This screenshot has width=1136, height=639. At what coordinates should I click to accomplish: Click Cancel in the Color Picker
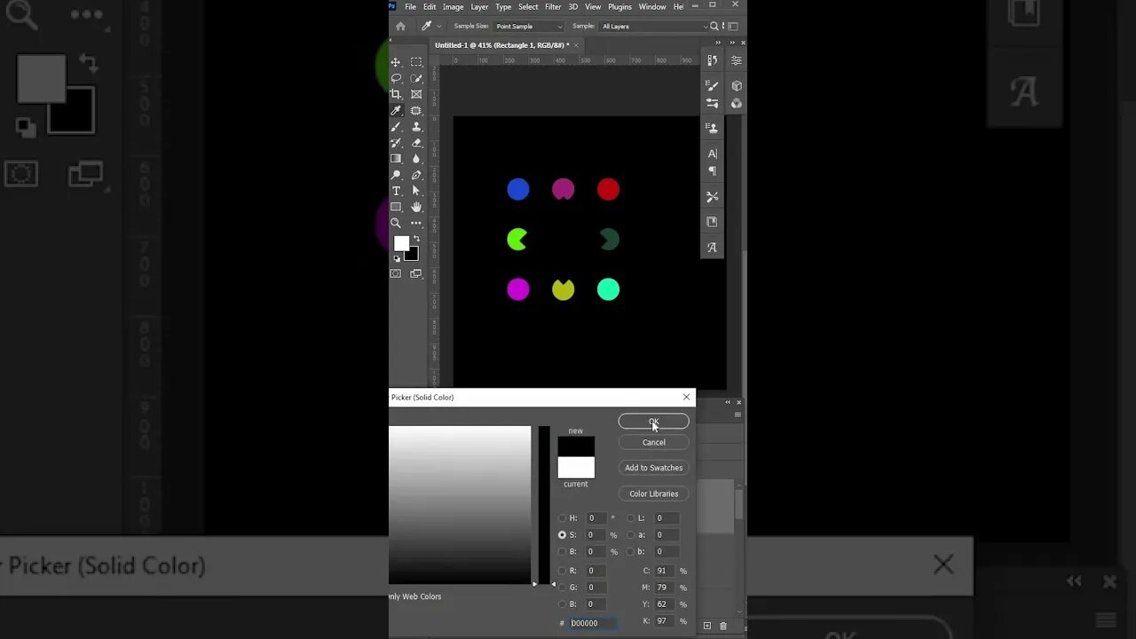click(x=653, y=442)
